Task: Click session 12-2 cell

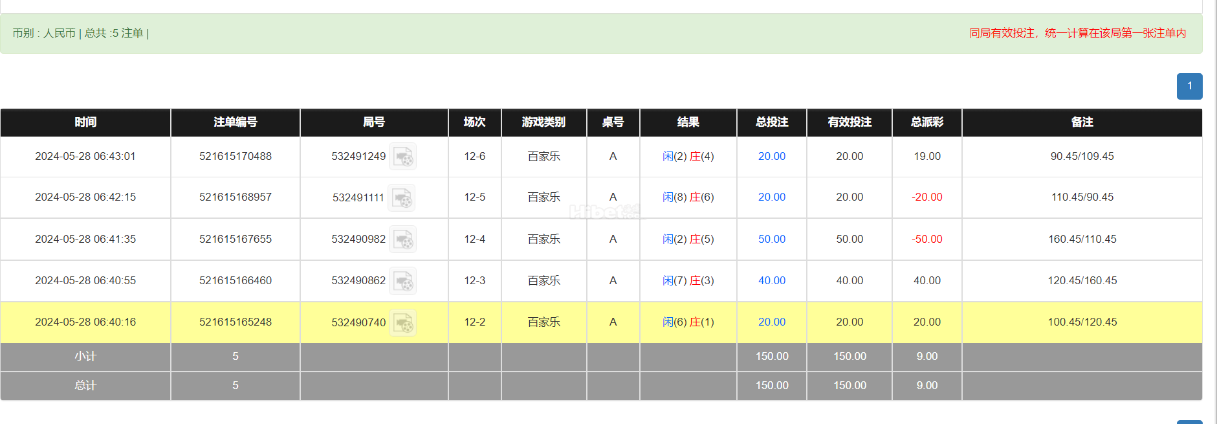Action: coord(475,322)
